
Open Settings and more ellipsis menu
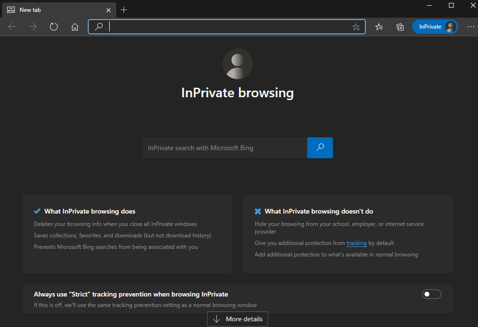click(x=471, y=27)
